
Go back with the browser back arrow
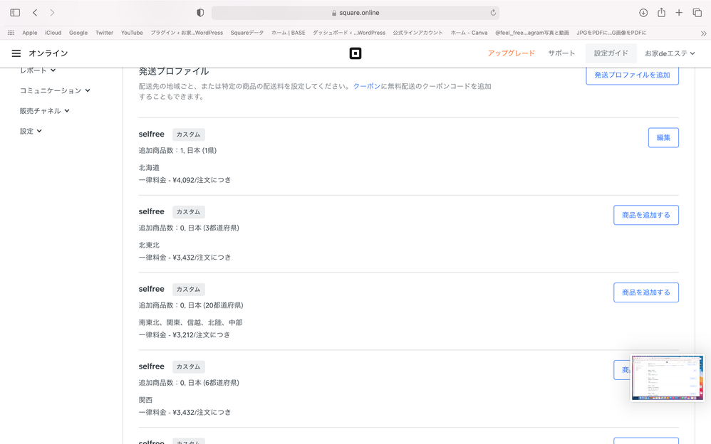click(x=35, y=13)
